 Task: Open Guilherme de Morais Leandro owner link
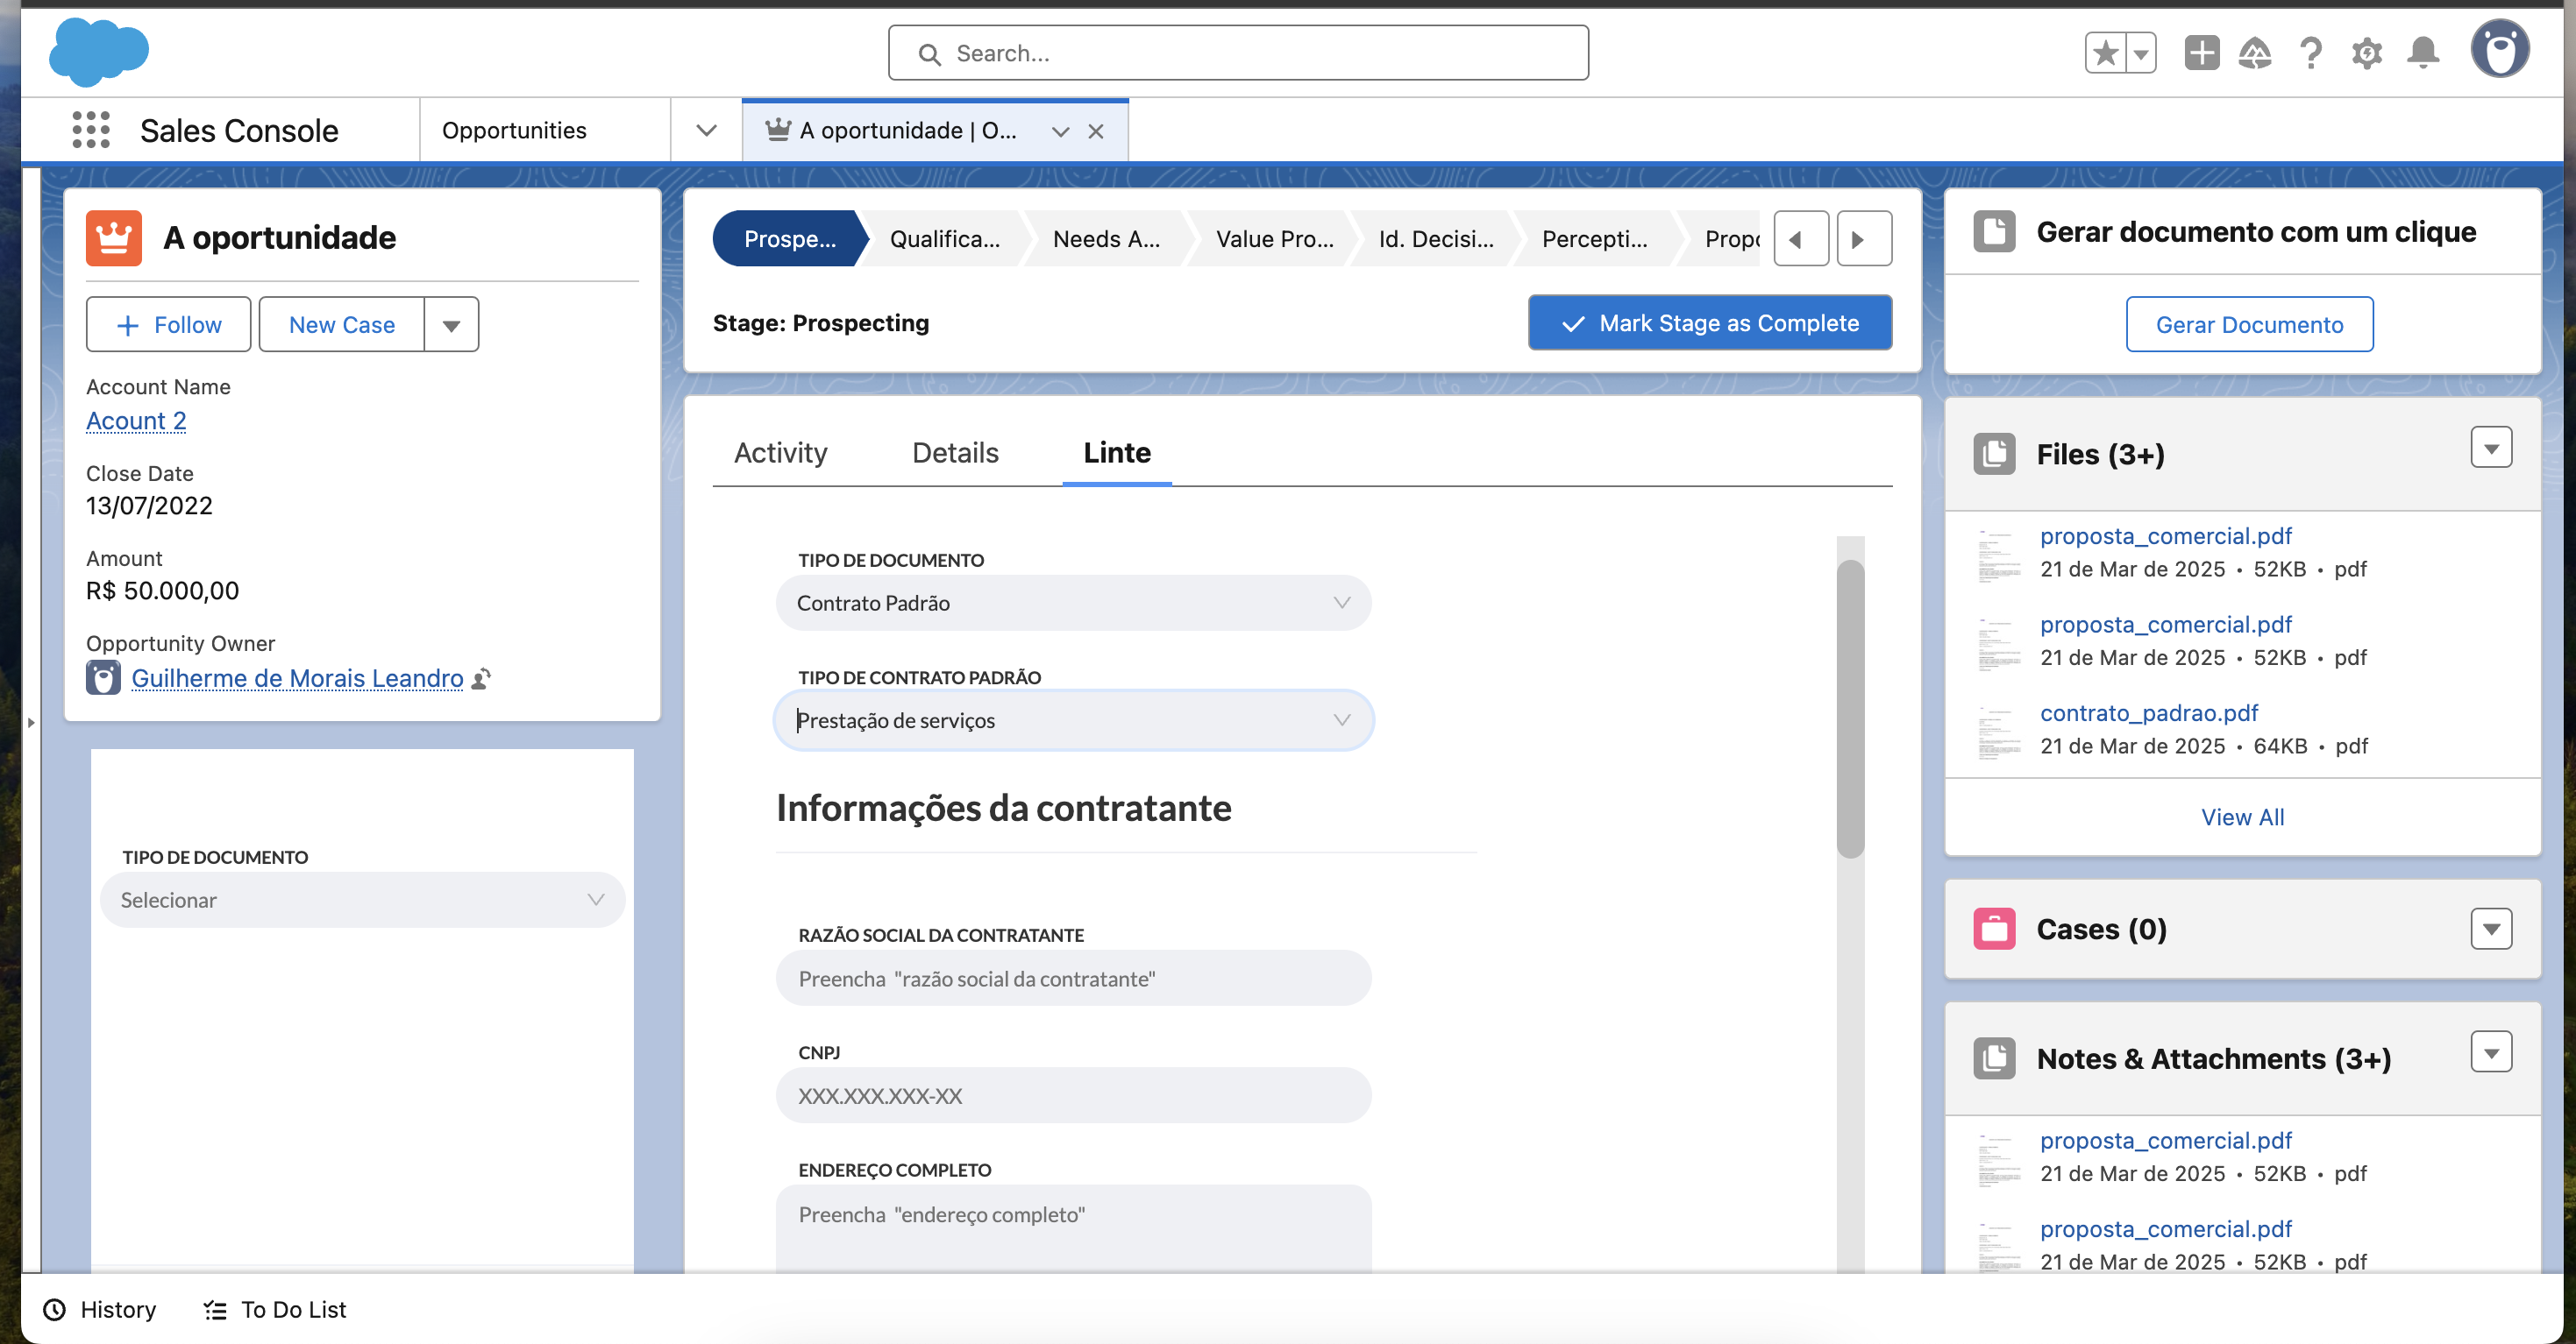click(x=297, y=678)
